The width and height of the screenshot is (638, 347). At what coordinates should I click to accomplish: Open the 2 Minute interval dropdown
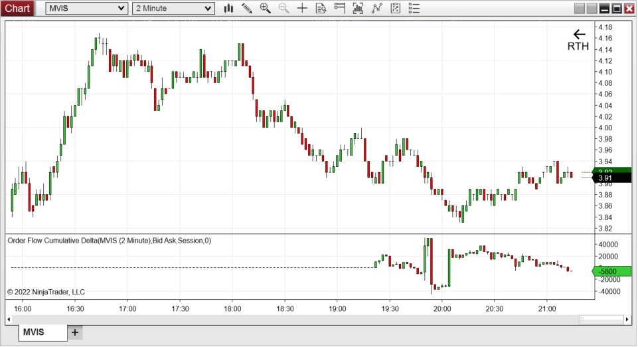173,8
